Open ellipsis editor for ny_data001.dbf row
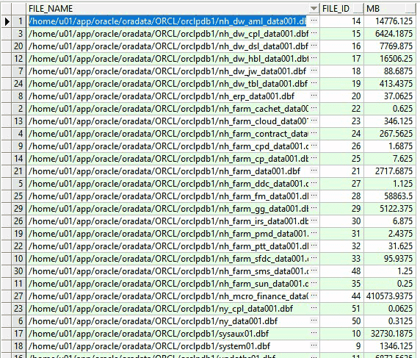The image size is (420, 358). [314, 321]
